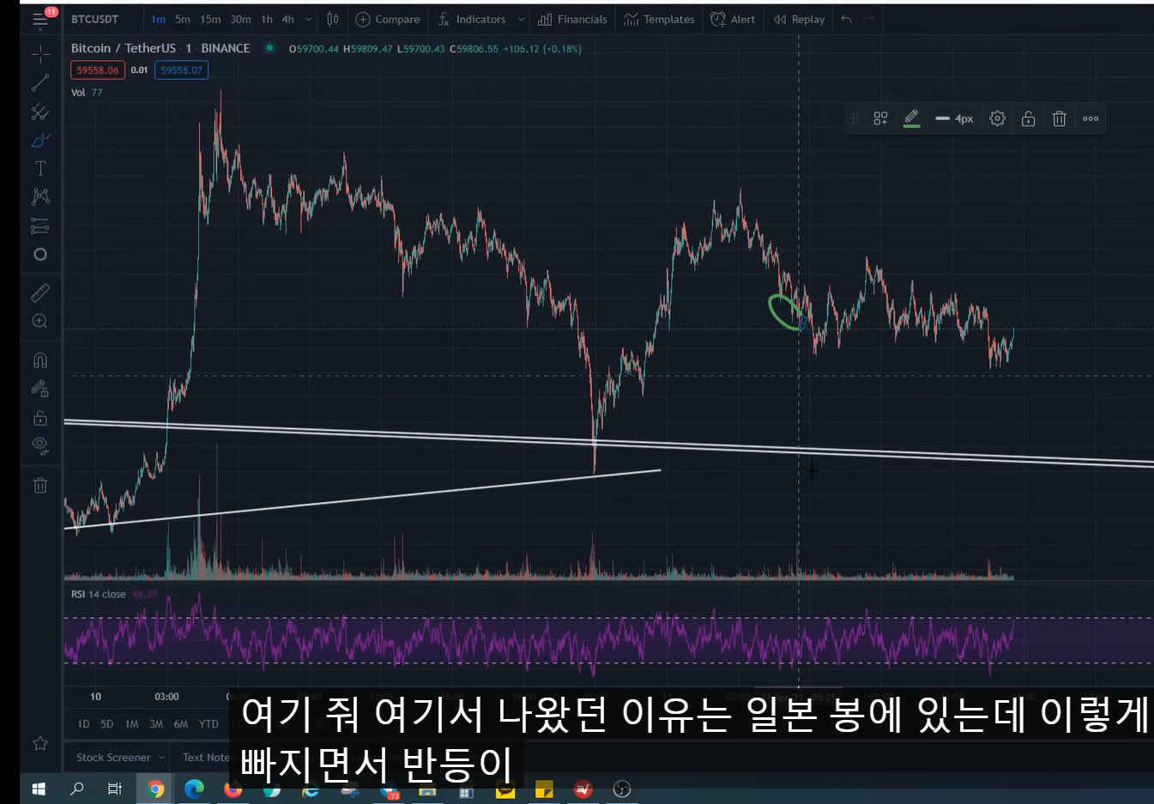Toggle Lock All Drawing Tools
1154x804 pixels.
coord(40,418)
